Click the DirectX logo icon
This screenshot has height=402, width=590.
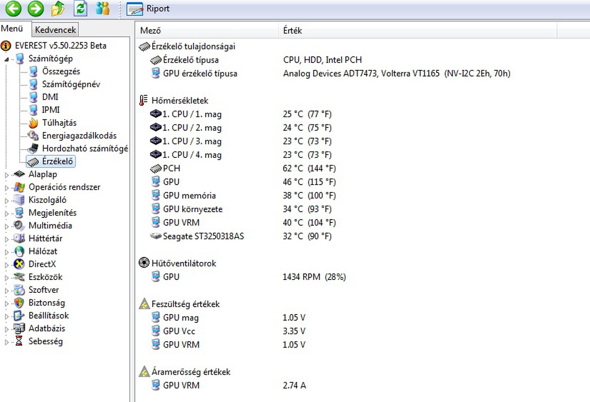click(x=19, y=264)
